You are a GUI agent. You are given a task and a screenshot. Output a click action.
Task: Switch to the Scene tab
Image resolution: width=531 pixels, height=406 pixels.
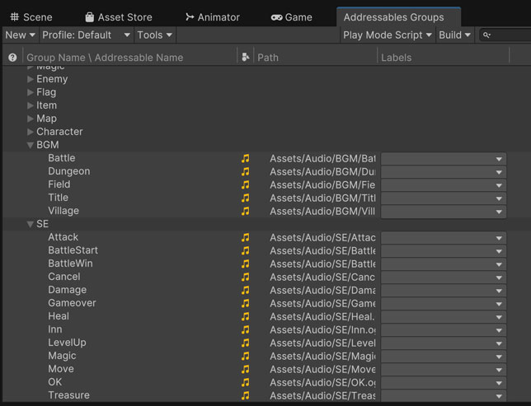point(31,17)
